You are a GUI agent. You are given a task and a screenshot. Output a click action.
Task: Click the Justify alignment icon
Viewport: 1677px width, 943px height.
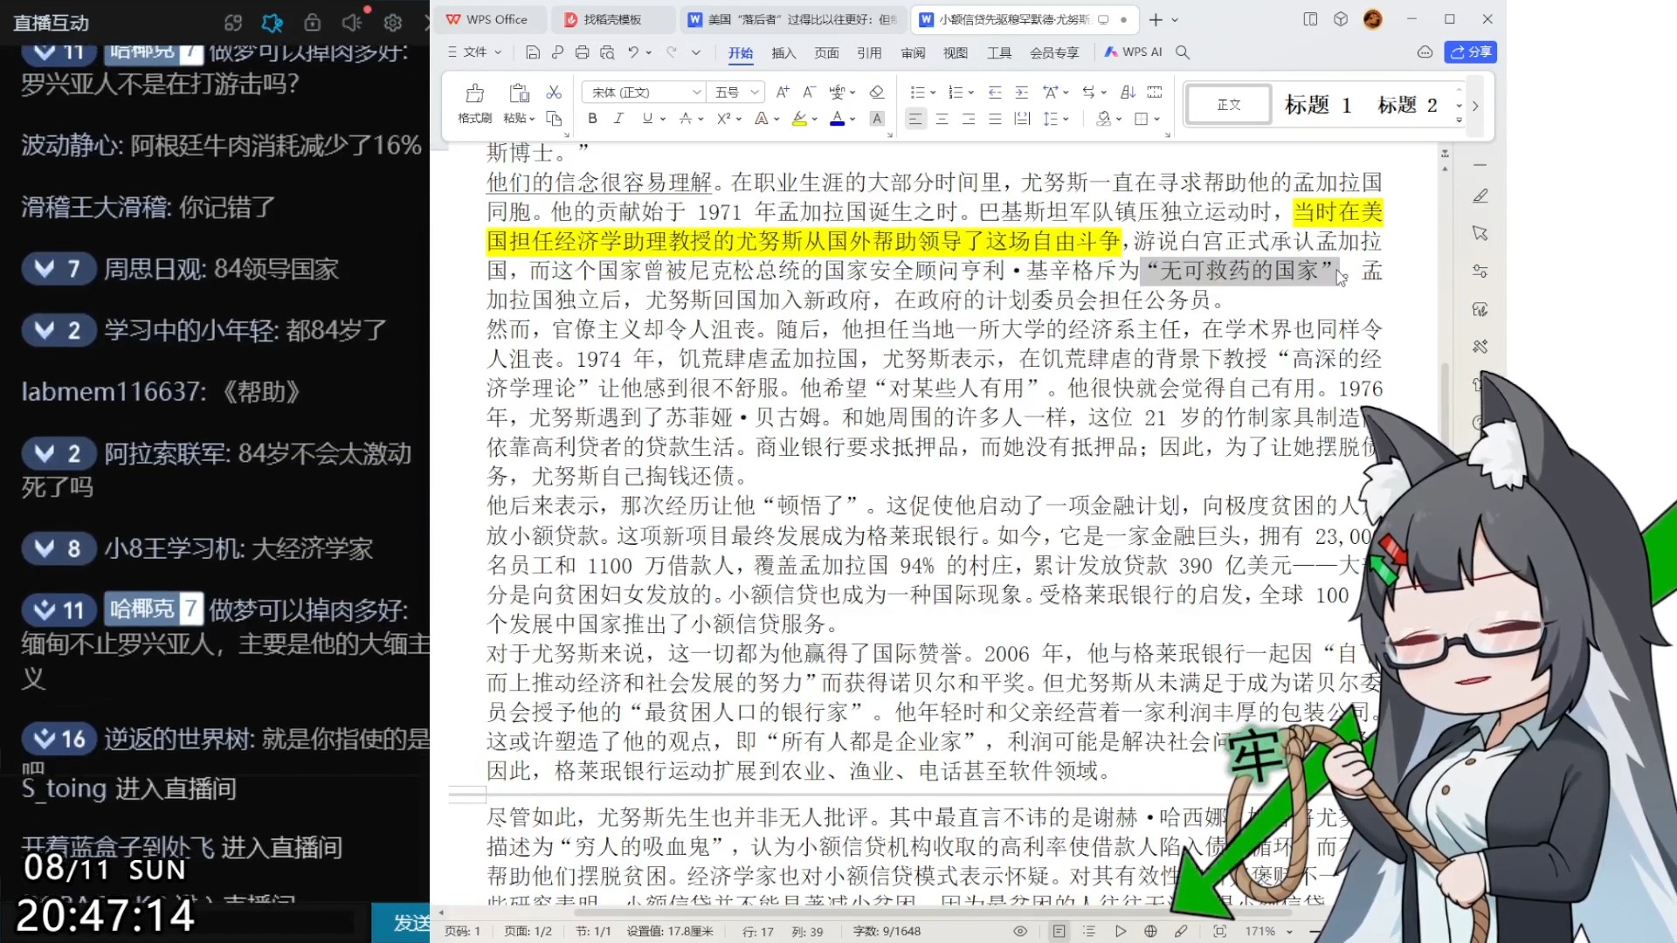995,119
